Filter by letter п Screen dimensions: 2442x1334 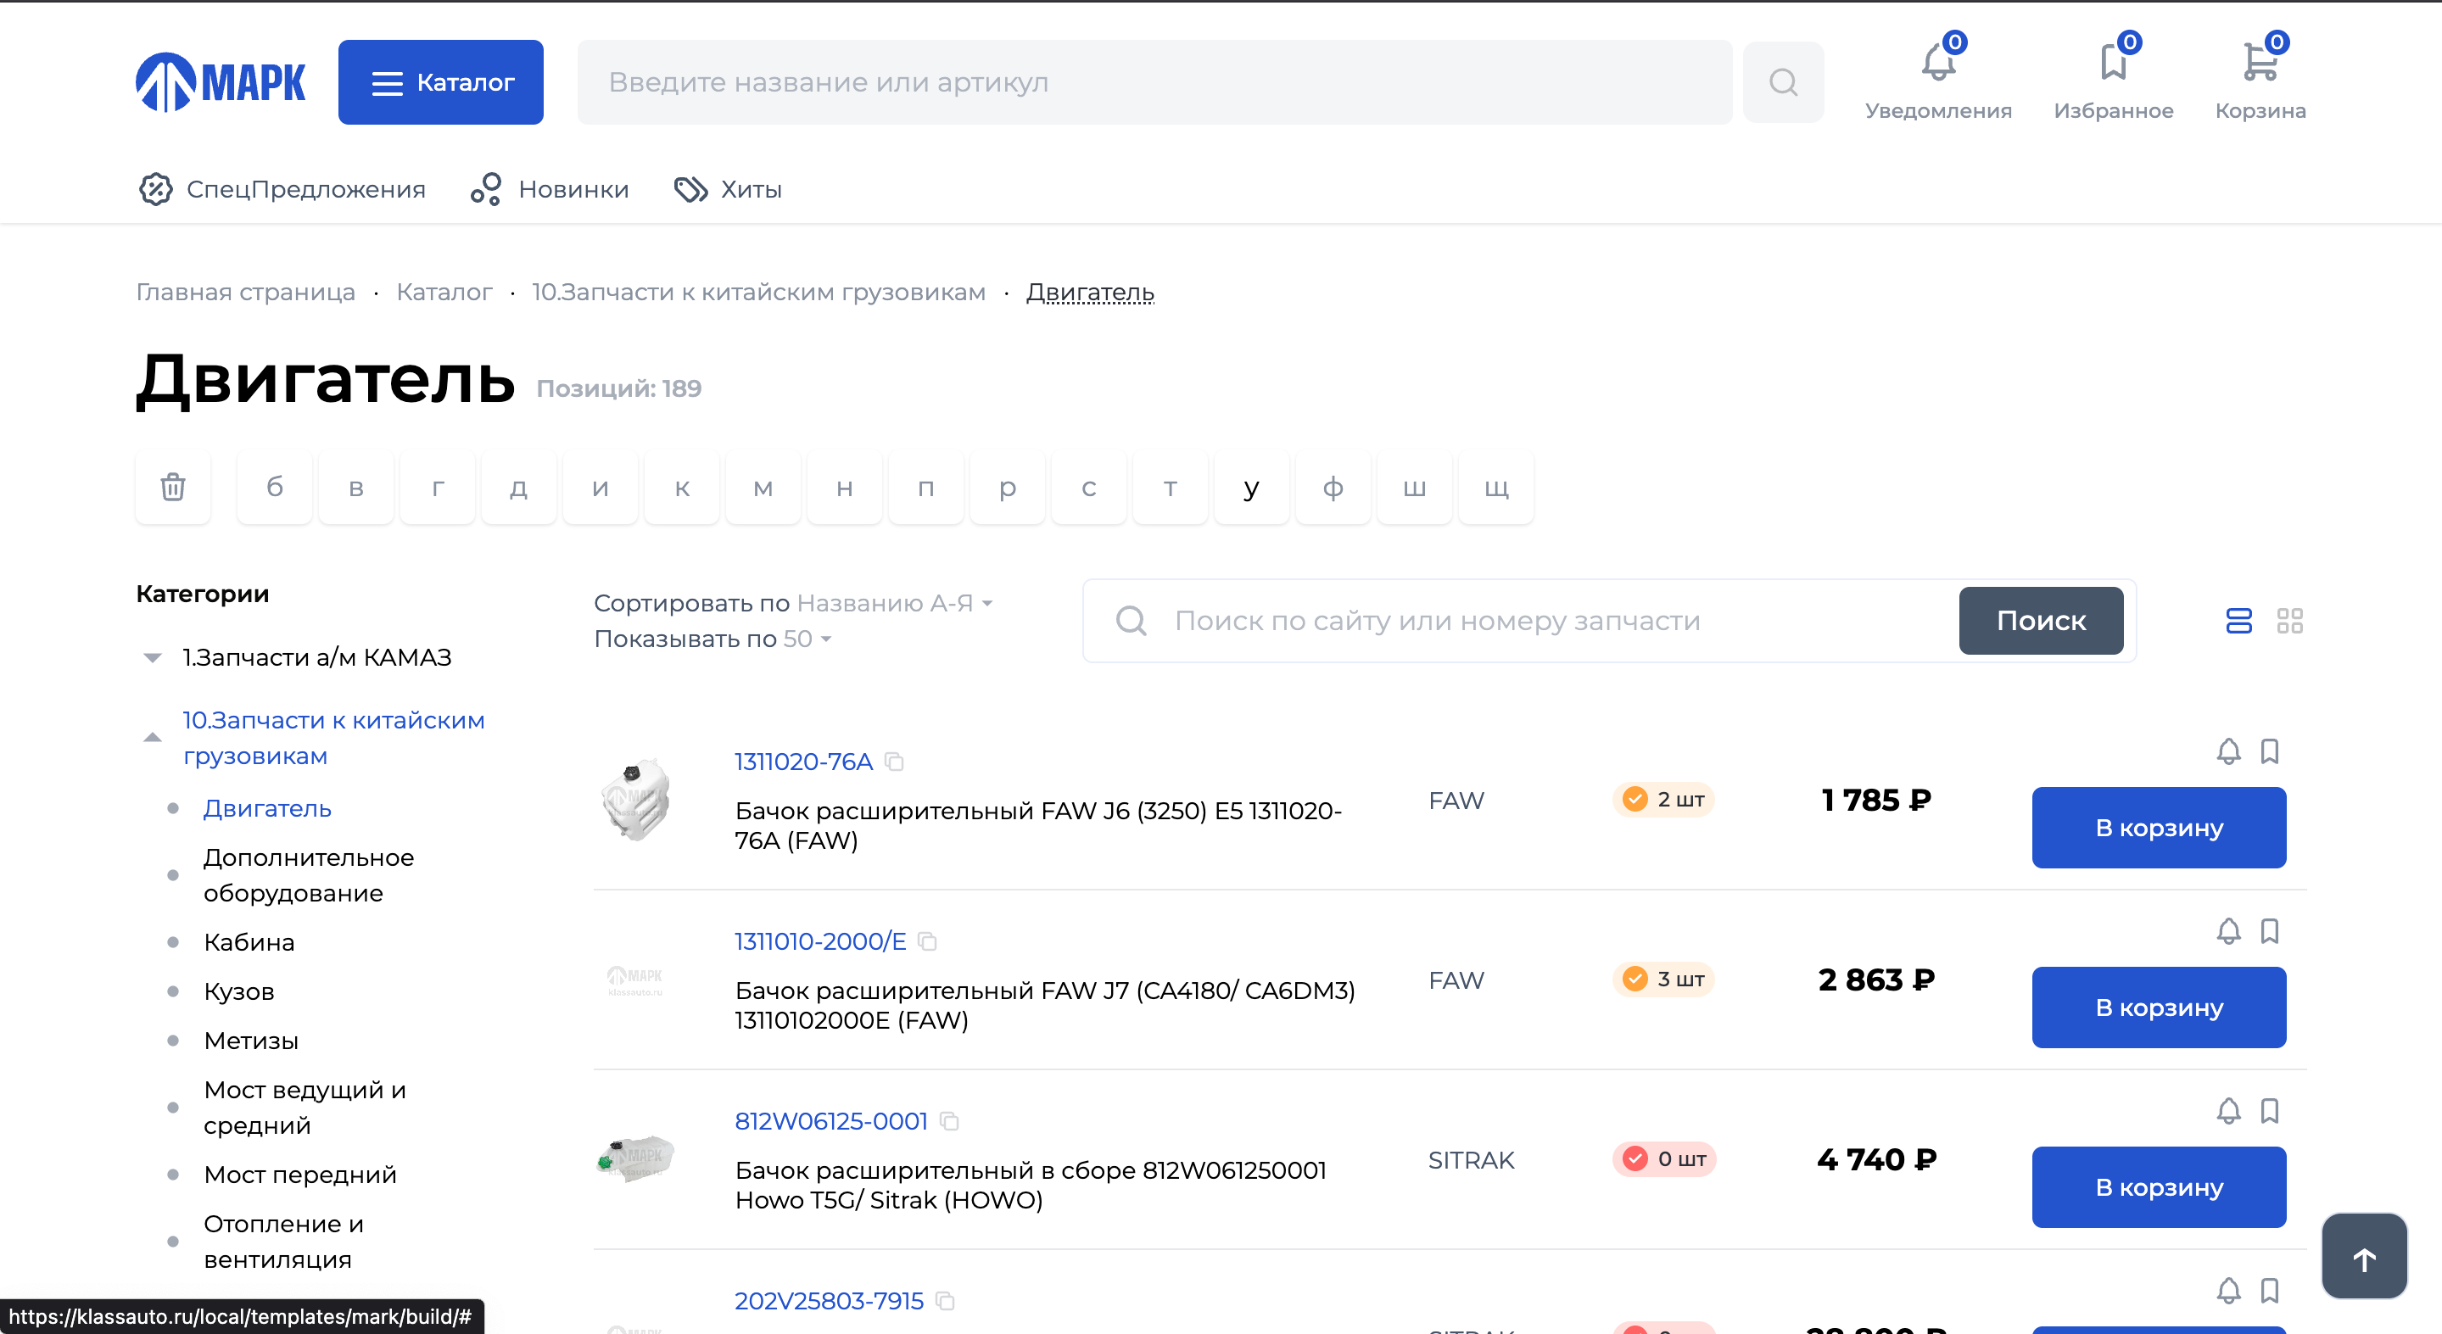926,488
